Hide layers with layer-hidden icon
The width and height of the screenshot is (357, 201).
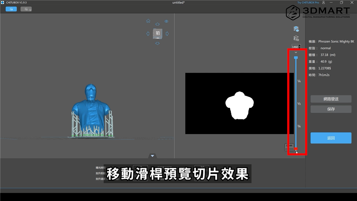296,38
